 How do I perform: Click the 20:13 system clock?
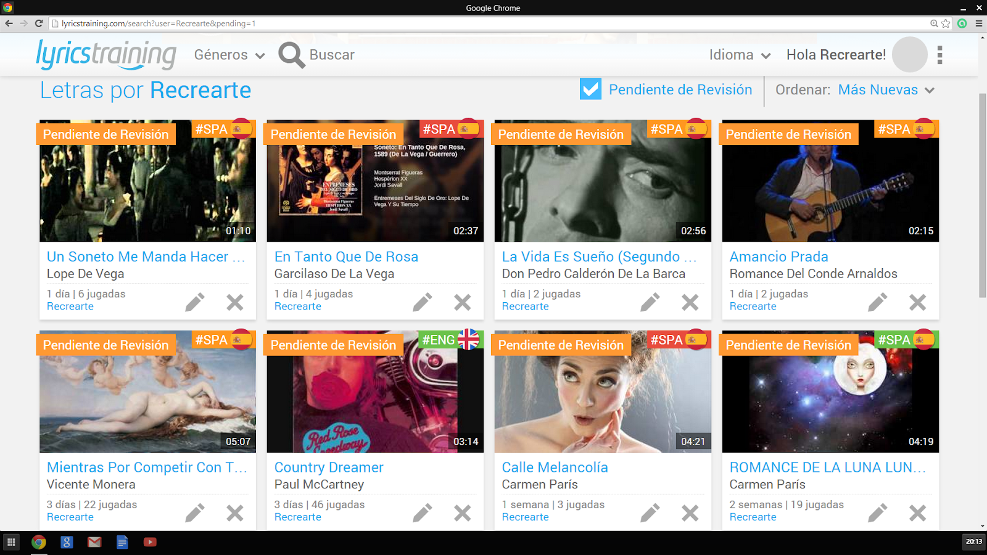[x=974, y=541]
